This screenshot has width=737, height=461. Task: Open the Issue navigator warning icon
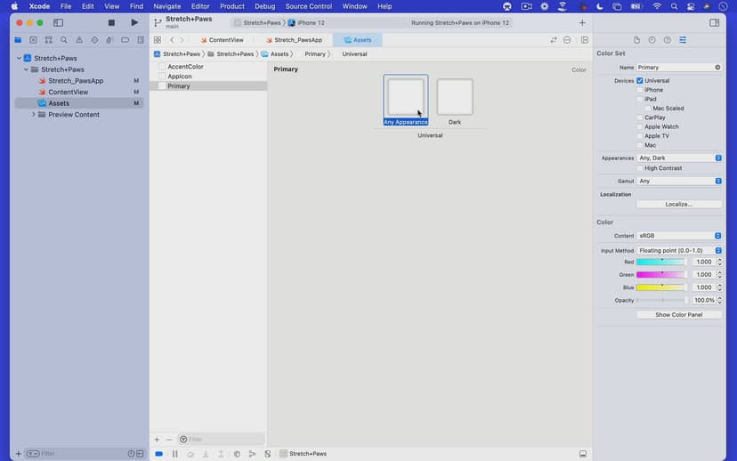click(x=79, y=40)
